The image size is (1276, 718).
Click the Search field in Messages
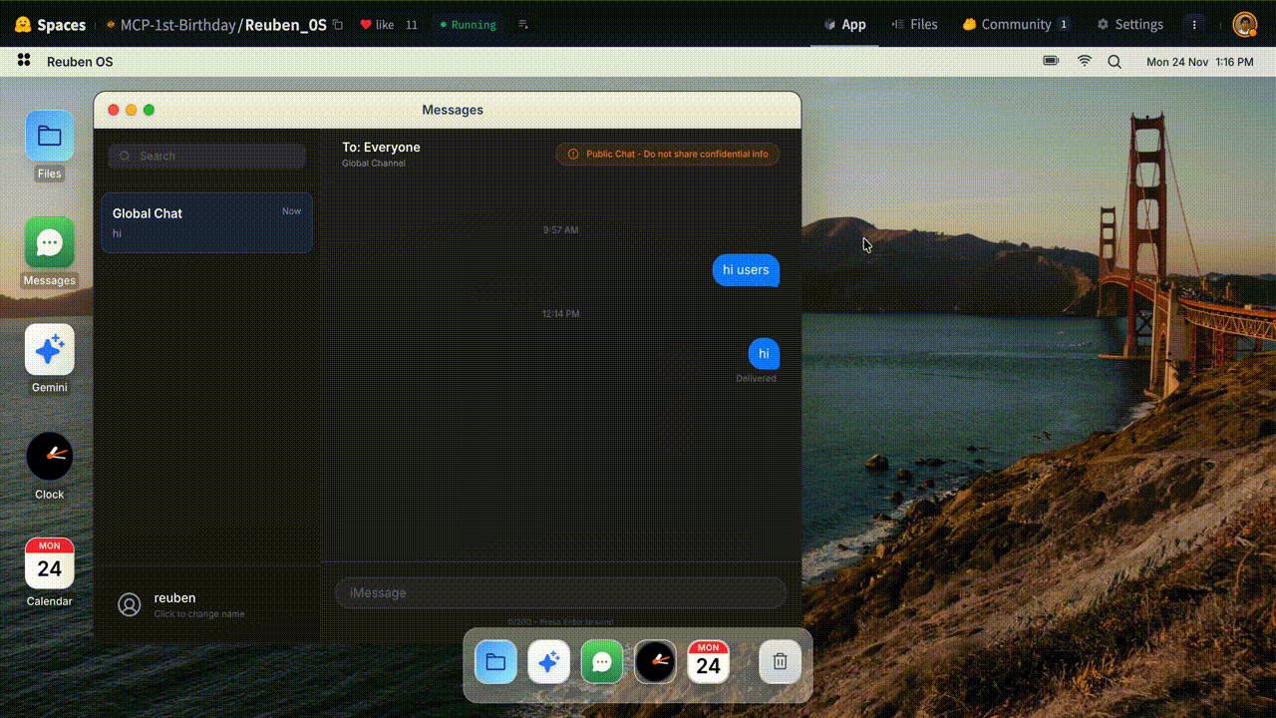[207, 157]
